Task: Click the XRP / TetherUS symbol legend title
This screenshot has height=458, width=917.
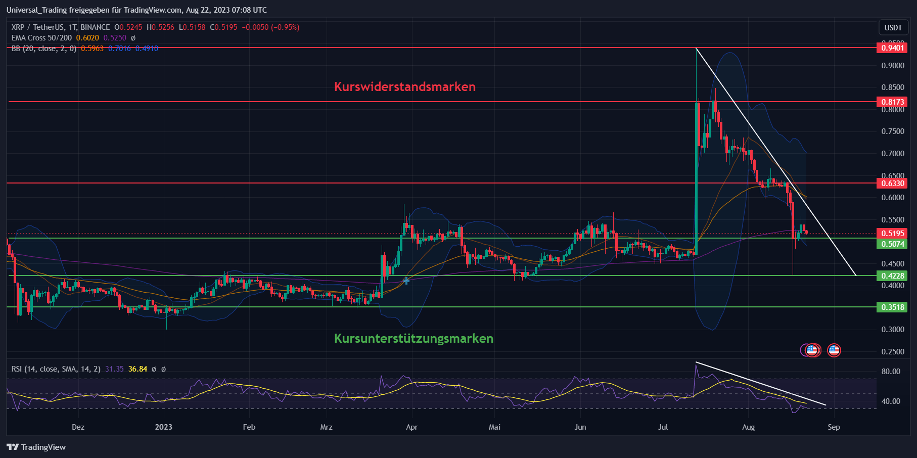Action: tap(61, 27)
